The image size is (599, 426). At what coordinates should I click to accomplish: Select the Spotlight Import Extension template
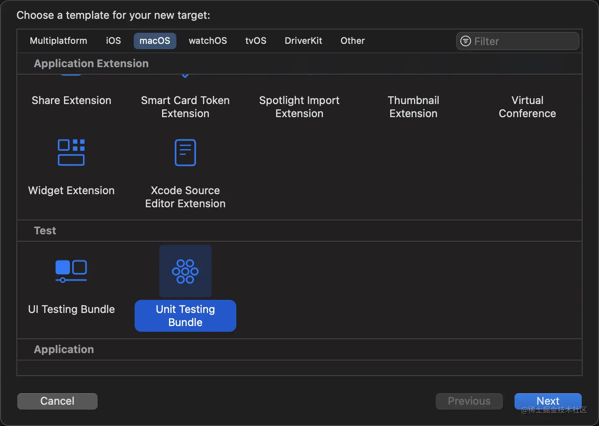coord(299,106)
